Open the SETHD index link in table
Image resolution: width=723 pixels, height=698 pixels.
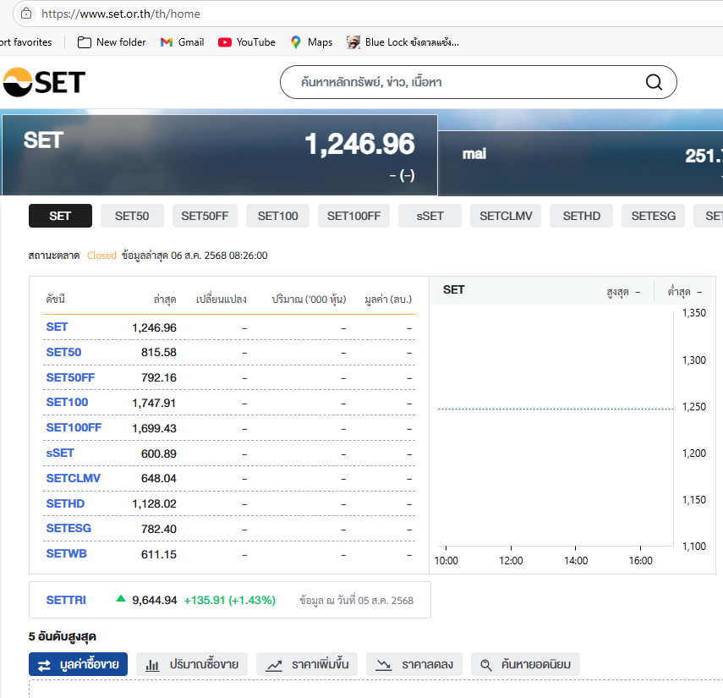click(65, 503)
